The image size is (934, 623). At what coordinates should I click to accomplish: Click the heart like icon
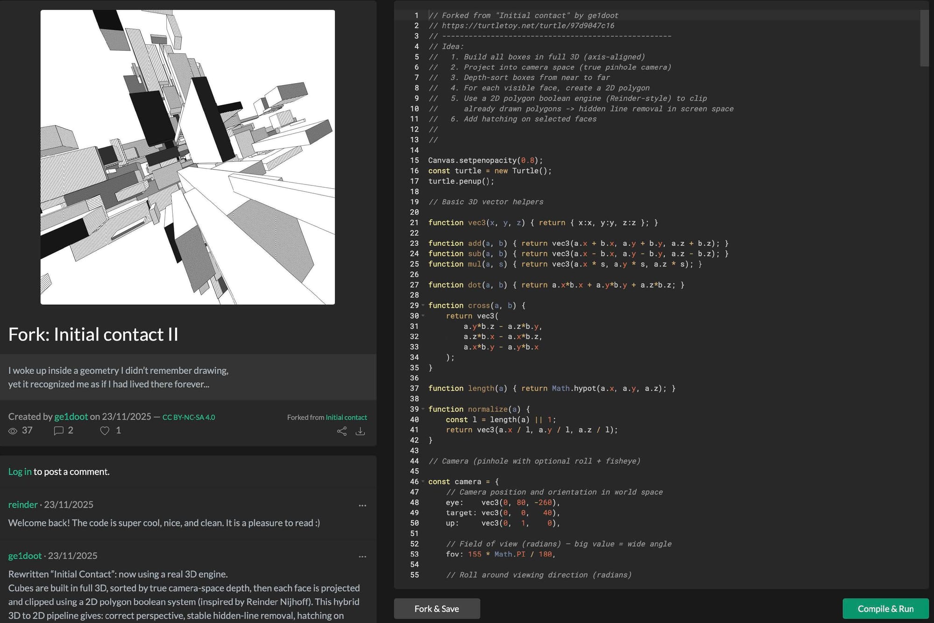pos(105,431)
